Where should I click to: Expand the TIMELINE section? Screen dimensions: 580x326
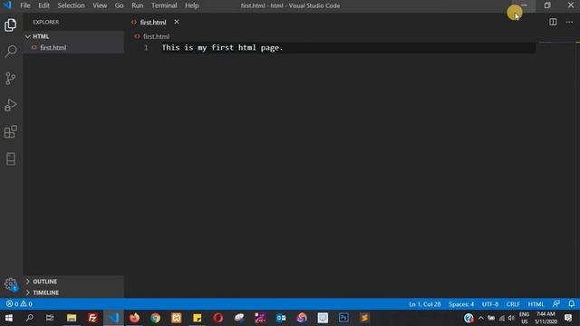[x=74, y=292]
